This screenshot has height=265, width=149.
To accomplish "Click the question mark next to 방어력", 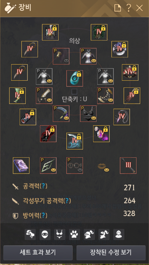I will tap(43, 215).
